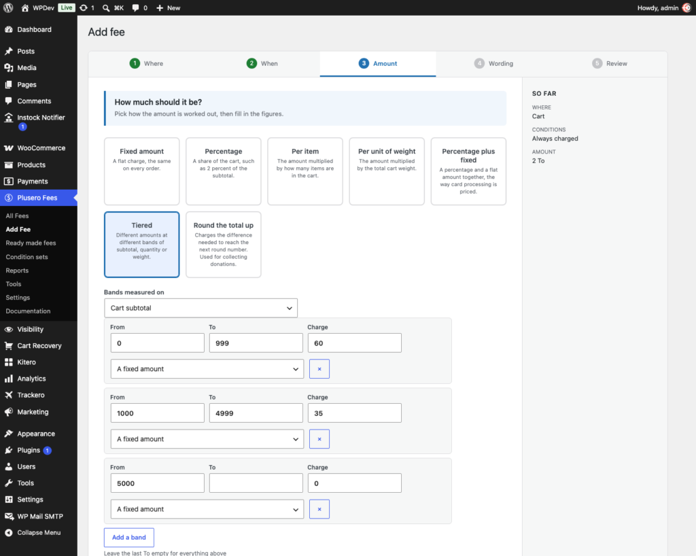Open the sidebar Tools wrench icon
Screen dimensions: 696x556
tap(8, 483)
